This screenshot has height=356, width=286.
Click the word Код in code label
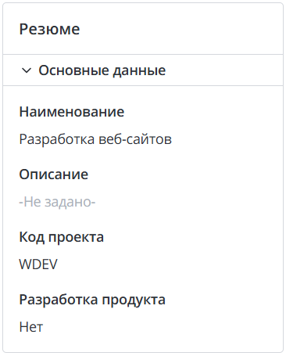pos(32,237)
